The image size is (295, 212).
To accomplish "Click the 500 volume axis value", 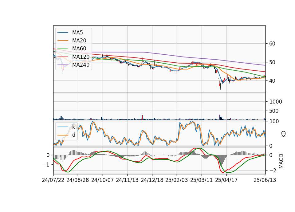I will [274, 111].
